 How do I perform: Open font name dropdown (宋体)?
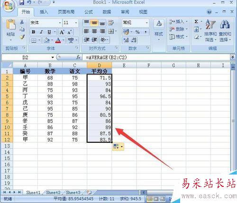click(x=60, y=23)
